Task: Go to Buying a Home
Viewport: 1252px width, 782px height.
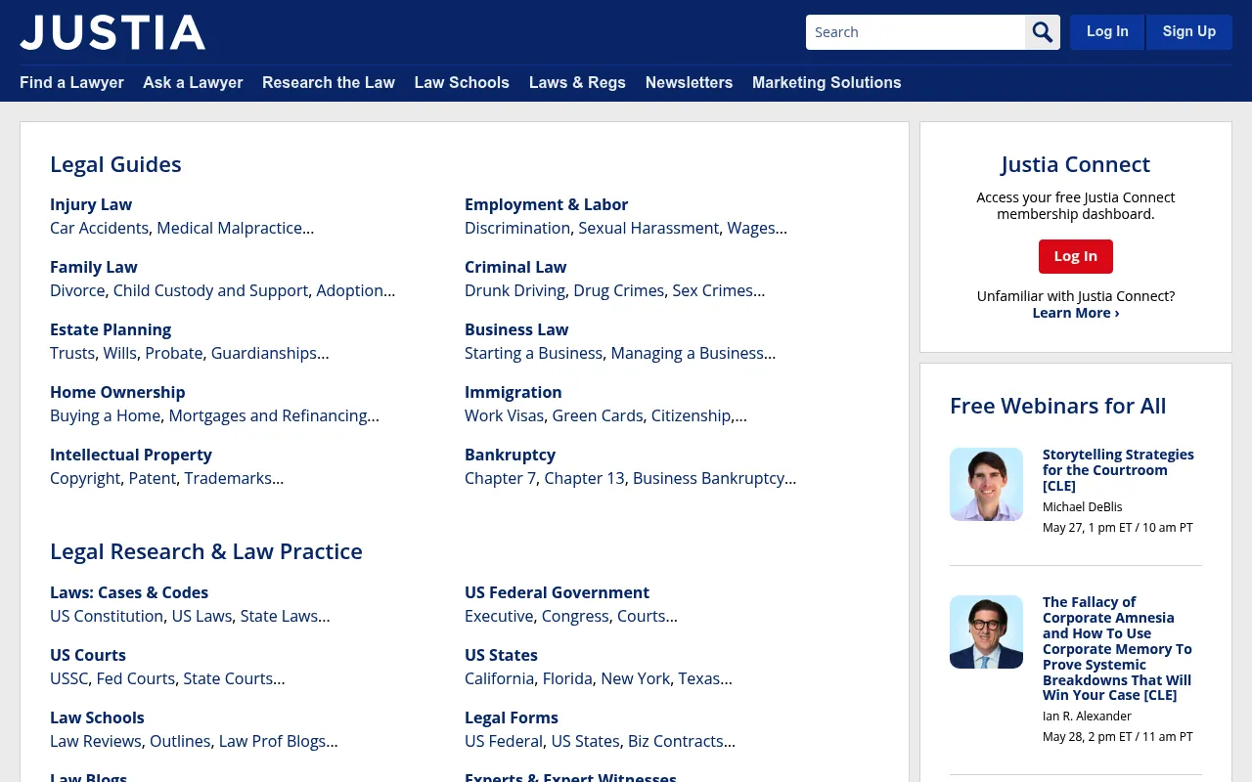Action: pyautogui.click(x=106, y=415)
